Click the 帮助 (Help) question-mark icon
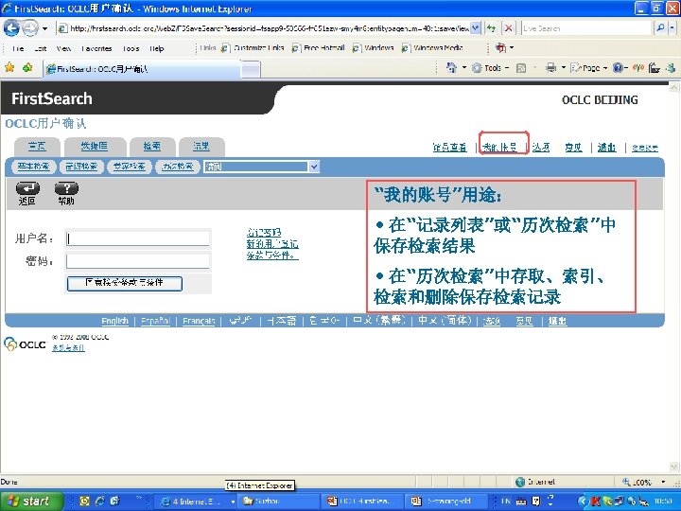 [x=66, y=188]
